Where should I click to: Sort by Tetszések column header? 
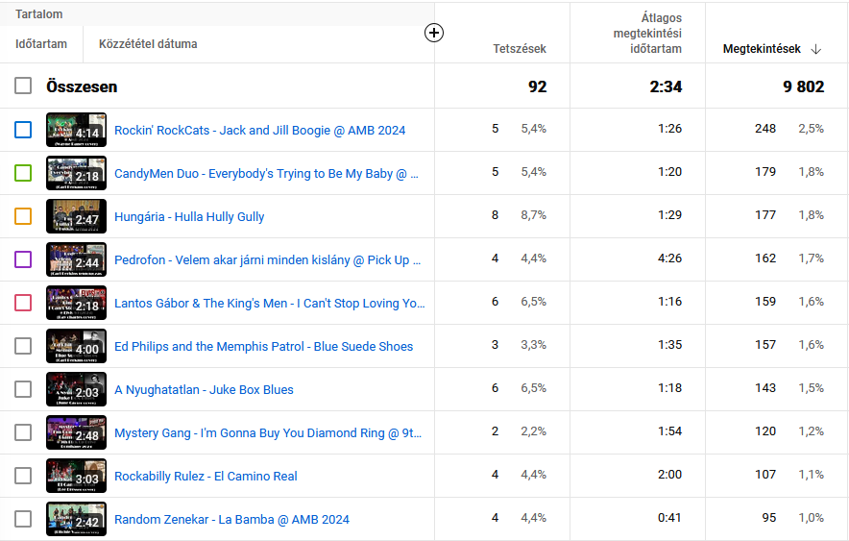pyautogui.click(x=520, y=49)
